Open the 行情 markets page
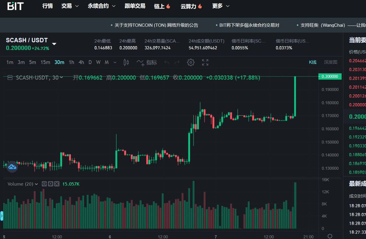 tap(47, 6)
